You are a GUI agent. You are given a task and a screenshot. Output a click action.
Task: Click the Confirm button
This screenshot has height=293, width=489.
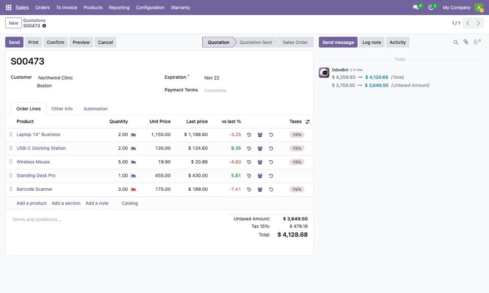[56, 42]
